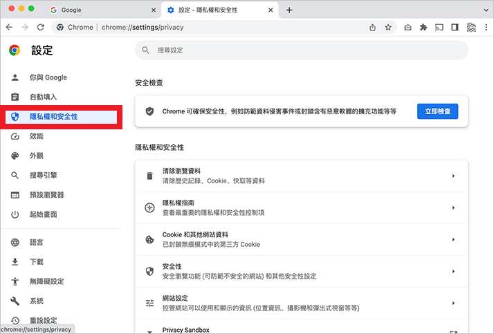This screenshot has height=334, width=494.
Task: Click the person icon for 你與 Google
Action: [x=15, y=77]
